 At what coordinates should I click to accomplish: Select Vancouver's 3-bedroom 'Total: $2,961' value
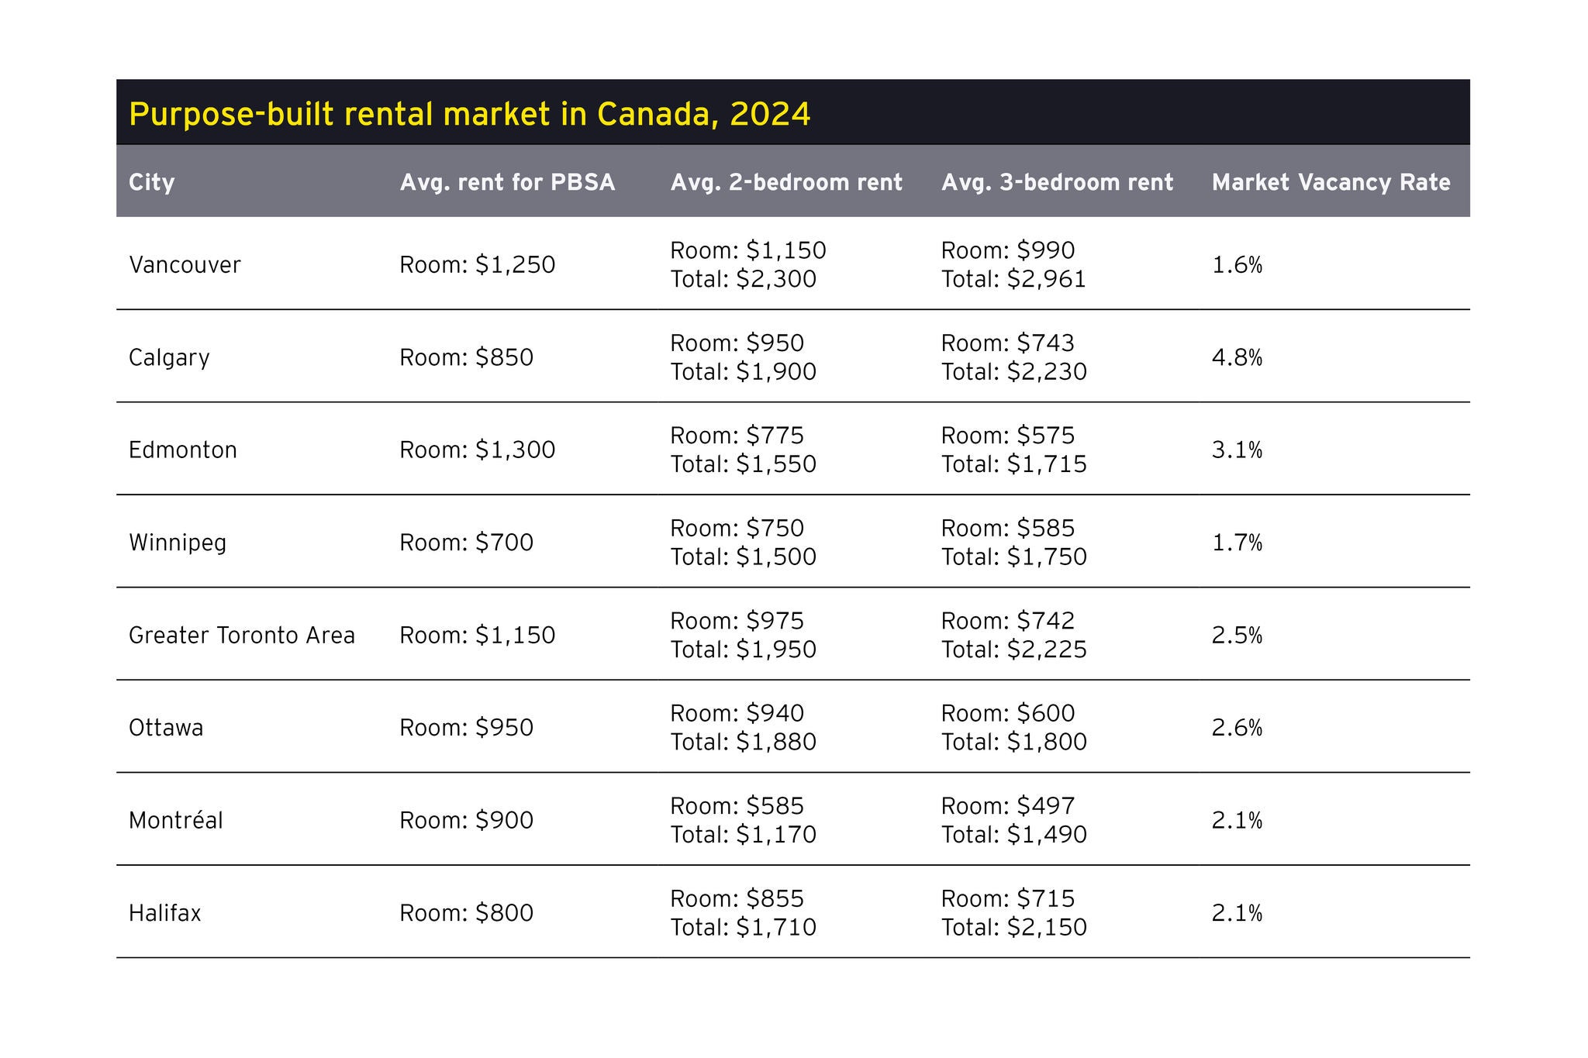[x=1013, y=279]
